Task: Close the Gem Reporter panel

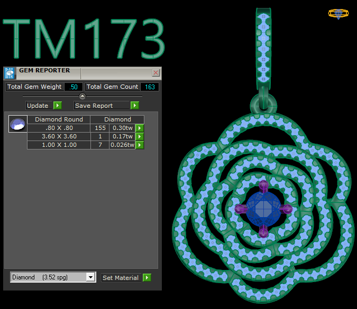Action: pyautogui.click(x=155, y=73)
